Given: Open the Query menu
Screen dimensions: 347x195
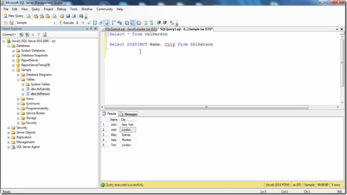Looking at the screenshot, I should pos(36,9).
